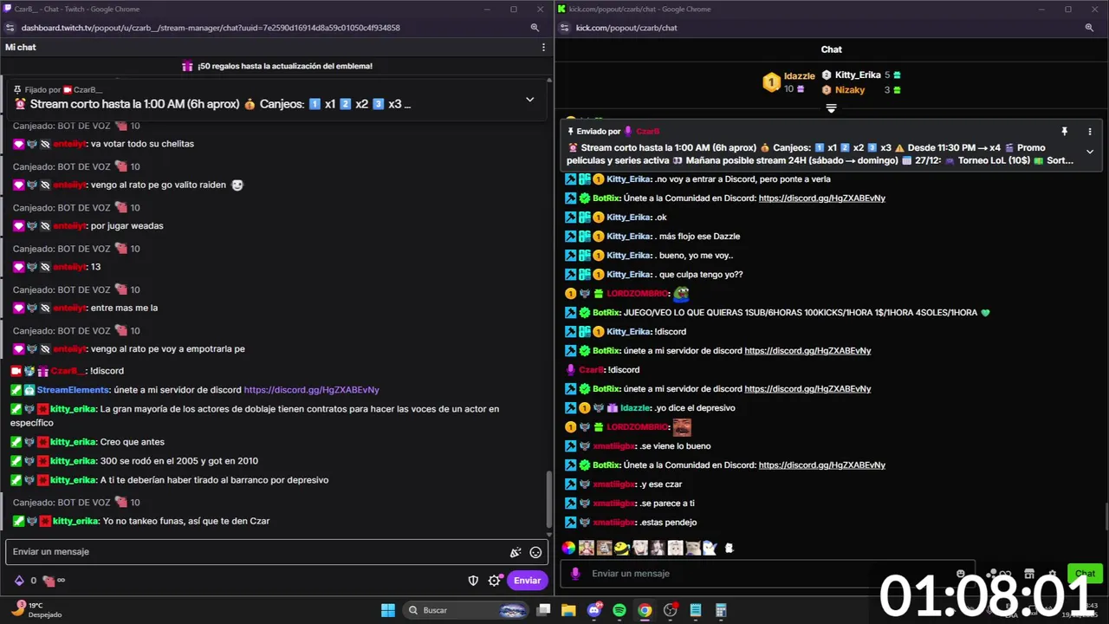
Task: Click the Twitch chat scrollbar thumb
Action: tap(548, 498)
